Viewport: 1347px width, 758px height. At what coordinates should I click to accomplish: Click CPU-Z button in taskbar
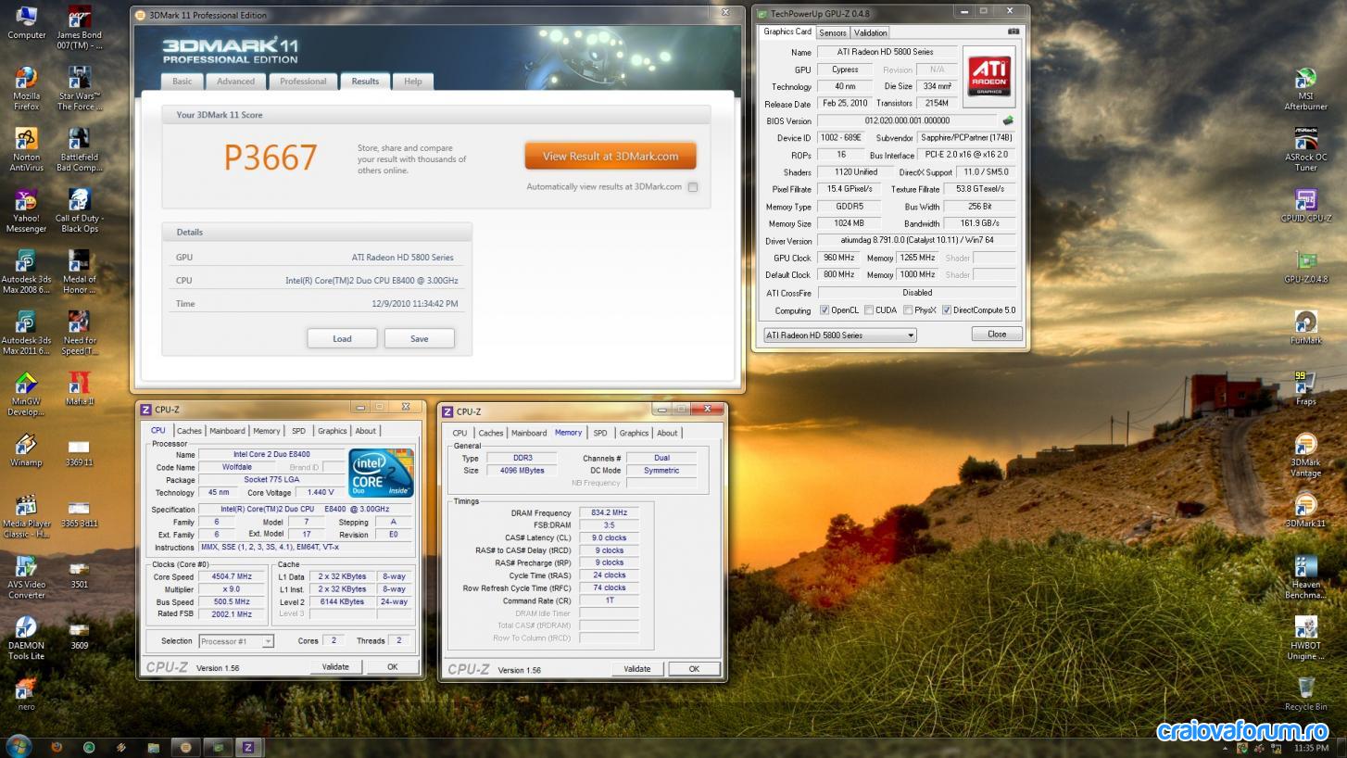point(248,747)
